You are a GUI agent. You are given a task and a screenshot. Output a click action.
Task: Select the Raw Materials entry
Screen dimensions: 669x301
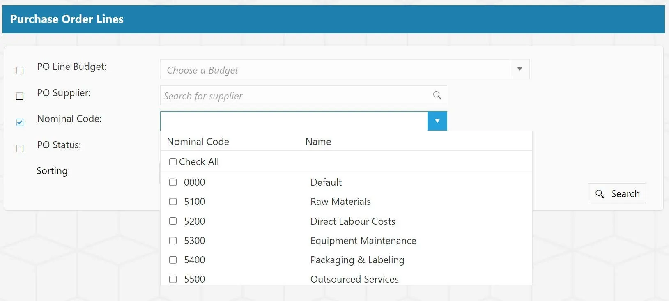click(340, 202)
